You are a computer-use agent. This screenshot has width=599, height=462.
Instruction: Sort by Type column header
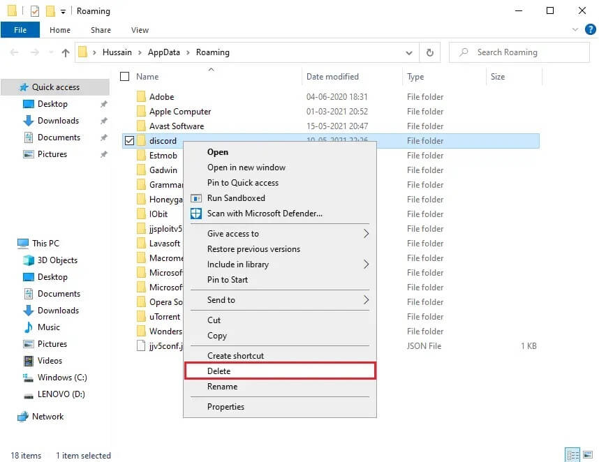click(415, 76)
